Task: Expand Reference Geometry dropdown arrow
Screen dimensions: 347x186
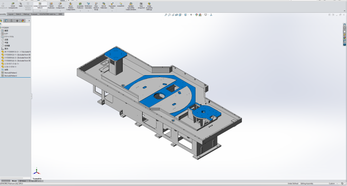Action: click(88, 11)
